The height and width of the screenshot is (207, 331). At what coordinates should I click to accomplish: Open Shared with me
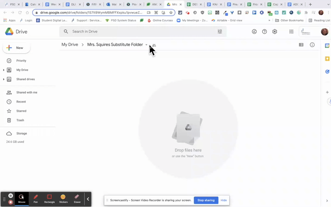pyautogui.click(x=27, y=92)
